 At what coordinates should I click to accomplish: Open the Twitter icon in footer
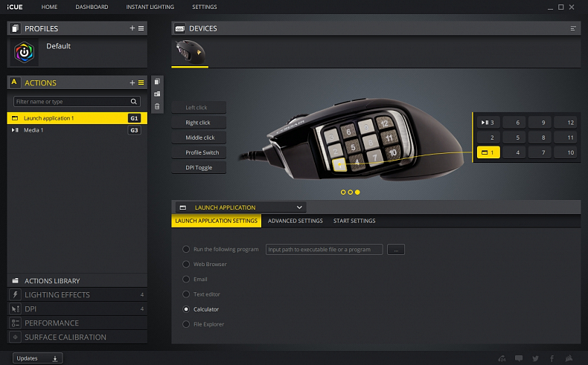pyautogui.click(x=535, y=358)
